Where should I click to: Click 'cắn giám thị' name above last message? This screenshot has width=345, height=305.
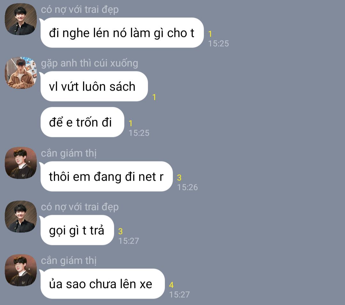(x=69, y=261)
